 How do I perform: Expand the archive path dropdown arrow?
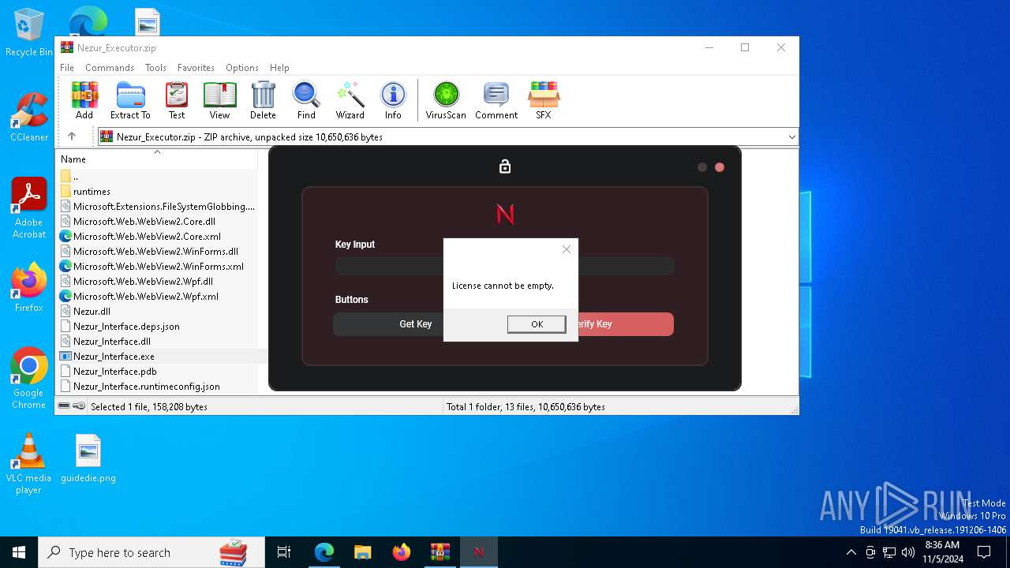791,137
